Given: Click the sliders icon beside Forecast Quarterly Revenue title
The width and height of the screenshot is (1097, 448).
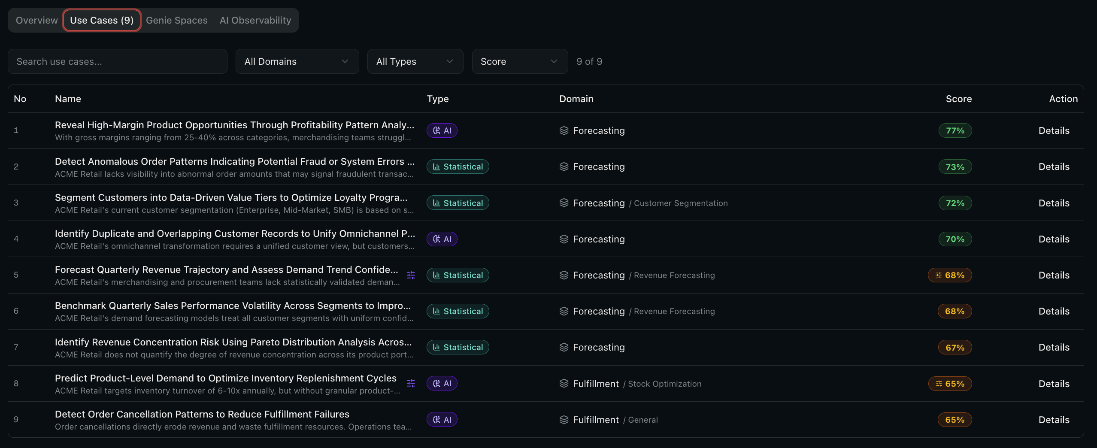Looking at the screenshot, I should tap(411, 275).
